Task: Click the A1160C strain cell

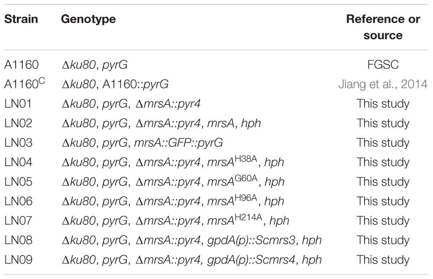Action: click(x=23, y=84)
